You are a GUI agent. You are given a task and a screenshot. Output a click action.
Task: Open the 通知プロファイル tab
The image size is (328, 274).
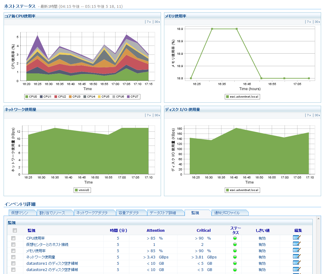pyautogui.click(x=227, y=213)
